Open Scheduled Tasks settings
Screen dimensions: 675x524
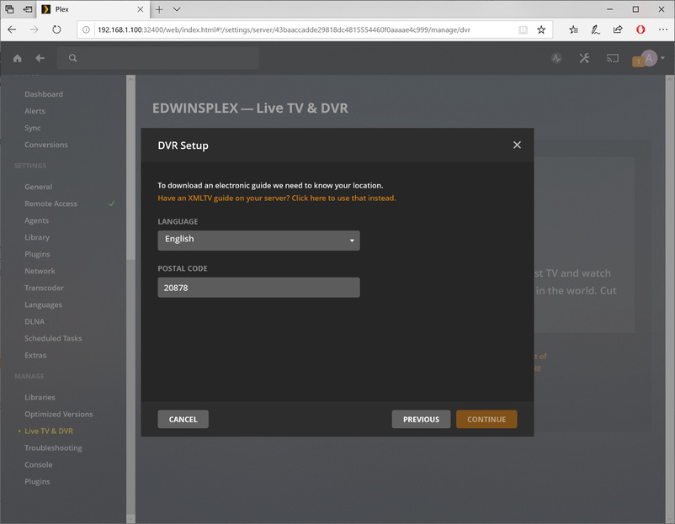53,338
